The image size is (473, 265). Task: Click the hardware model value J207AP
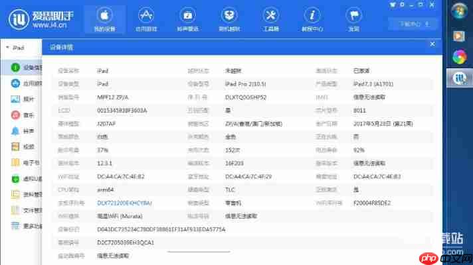(106, 124)
